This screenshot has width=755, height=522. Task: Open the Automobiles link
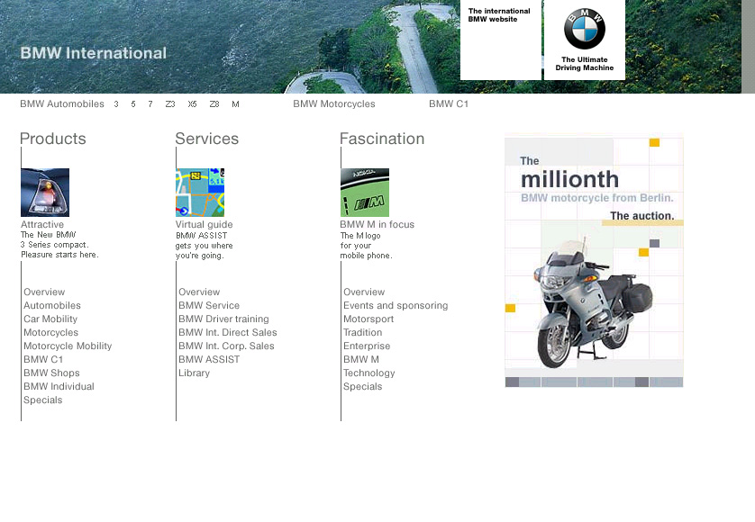(x=52, y=305)
